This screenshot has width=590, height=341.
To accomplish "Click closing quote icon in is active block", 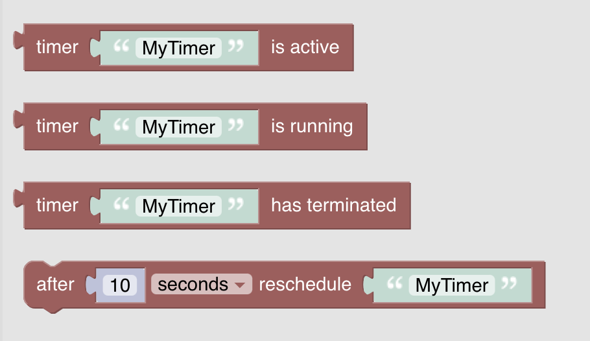I will (236, 46).
